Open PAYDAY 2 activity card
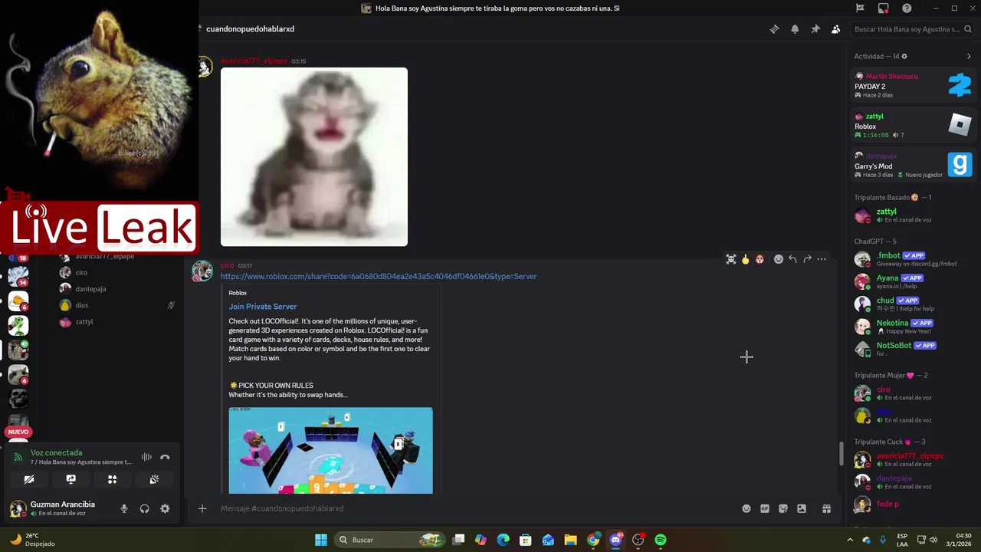The image size is (981, 552). [913, 85]
